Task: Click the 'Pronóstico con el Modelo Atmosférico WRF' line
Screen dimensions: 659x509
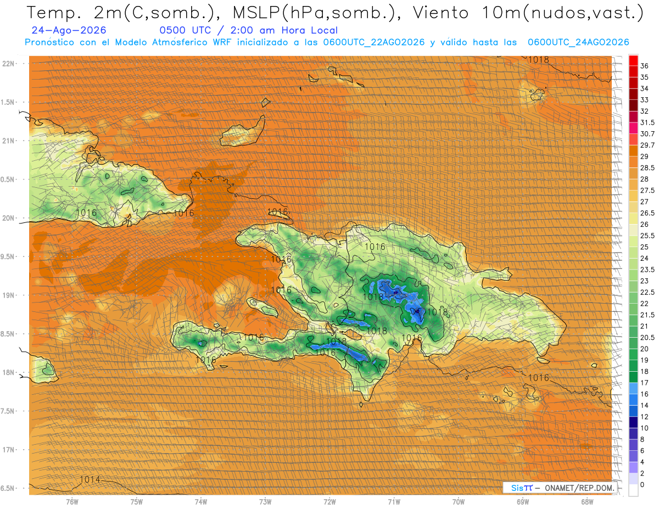Action: 327,42
